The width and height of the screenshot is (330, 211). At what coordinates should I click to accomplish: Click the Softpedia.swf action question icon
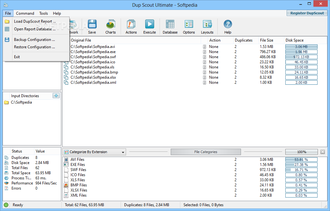point(204,57)
